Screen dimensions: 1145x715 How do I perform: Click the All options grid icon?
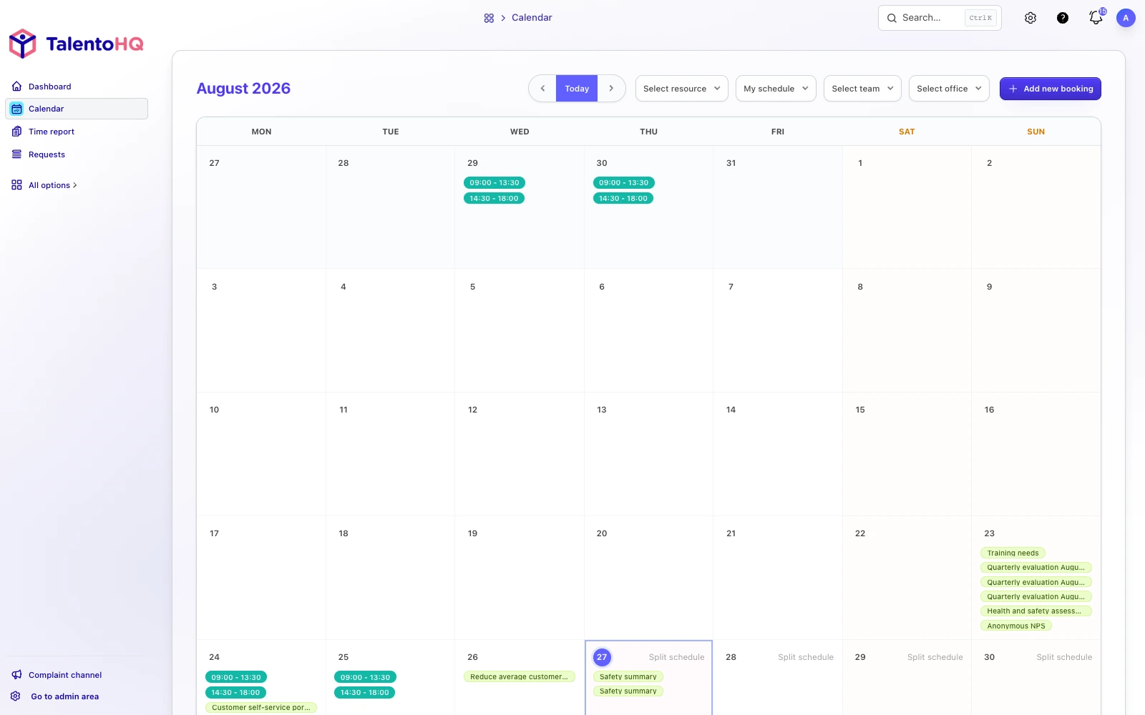[16, 185]
